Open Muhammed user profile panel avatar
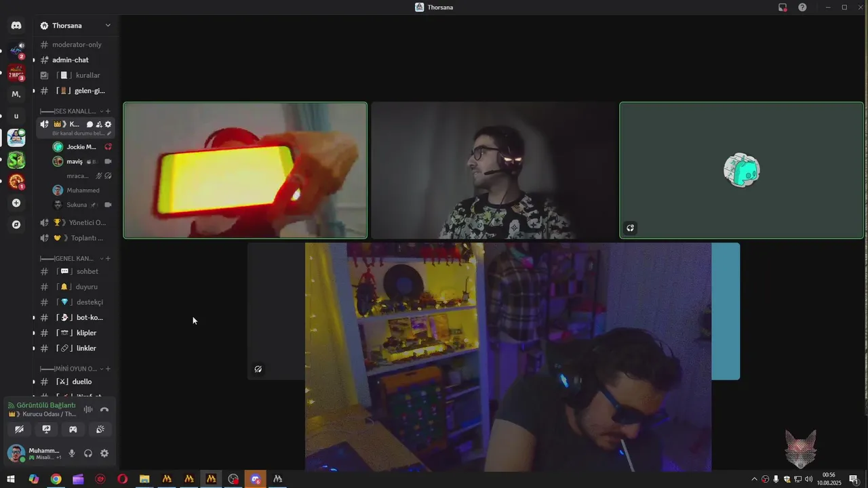The image size is (868, 488). [x=17, y=453]
